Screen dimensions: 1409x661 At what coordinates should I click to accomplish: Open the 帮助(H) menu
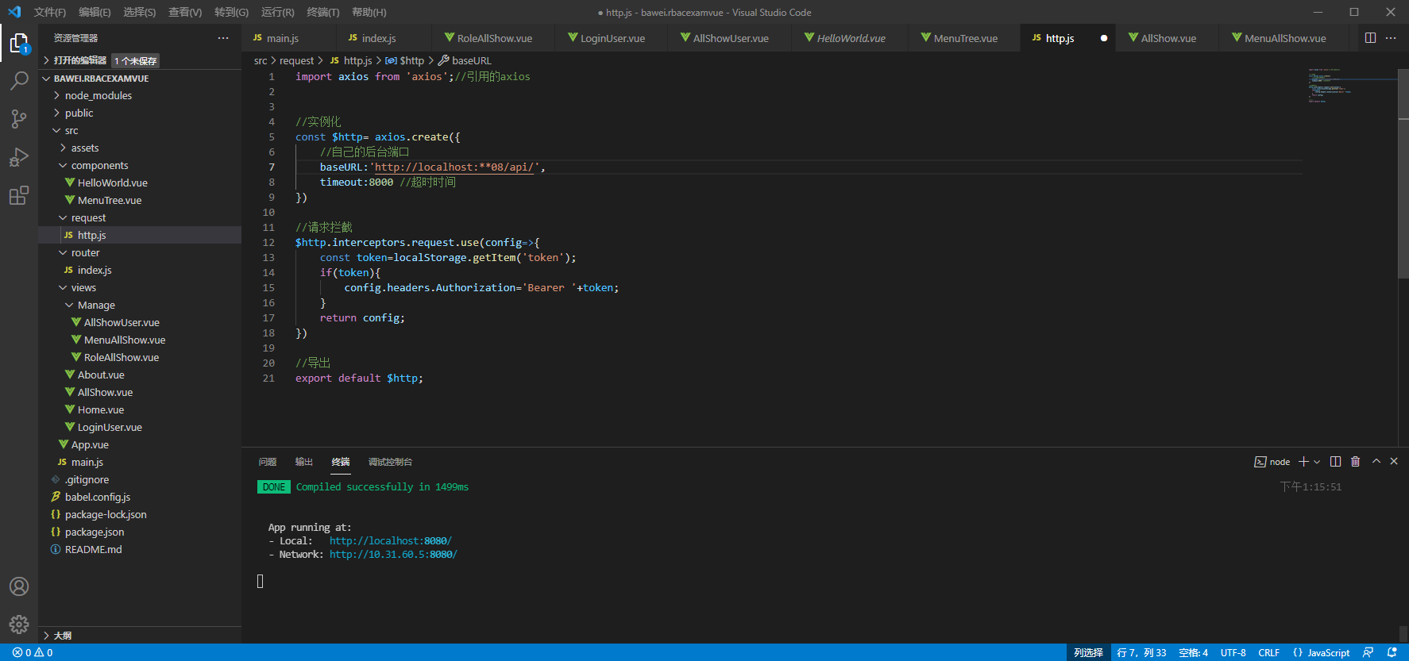pos(369,12)
